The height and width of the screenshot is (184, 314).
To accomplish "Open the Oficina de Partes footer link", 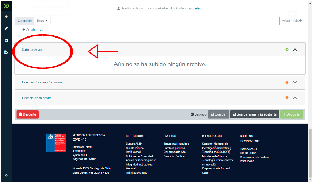I will 83,147.
